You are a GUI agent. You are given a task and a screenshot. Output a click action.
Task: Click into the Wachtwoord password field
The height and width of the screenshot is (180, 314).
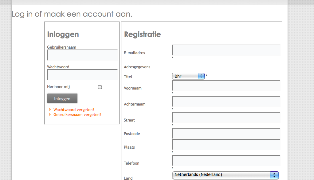tap(82, 75)
